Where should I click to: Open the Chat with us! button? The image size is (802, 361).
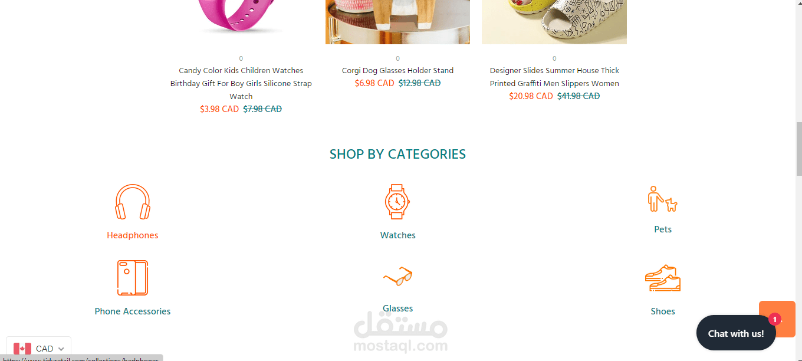(x=736, y=333)
